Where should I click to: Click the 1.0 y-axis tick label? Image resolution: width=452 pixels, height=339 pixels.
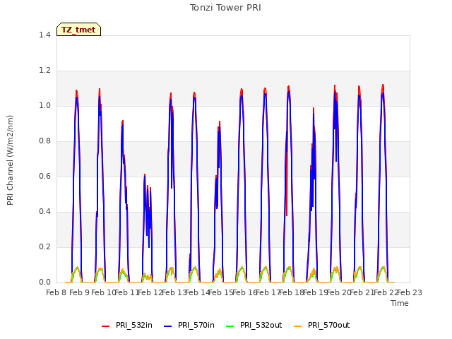44,106
